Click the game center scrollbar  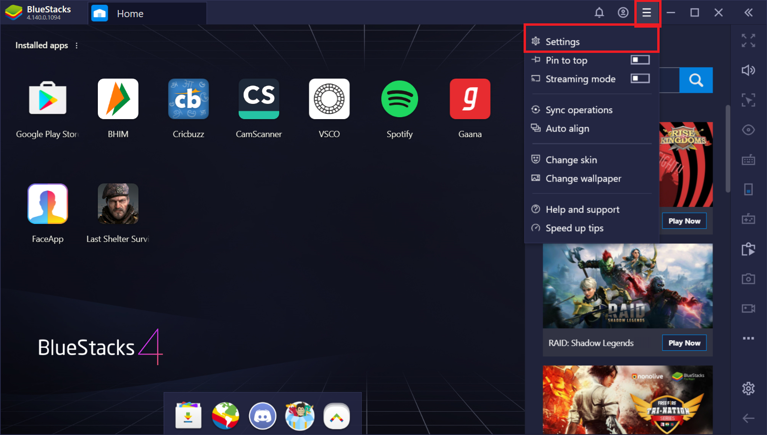coord(728,148)
